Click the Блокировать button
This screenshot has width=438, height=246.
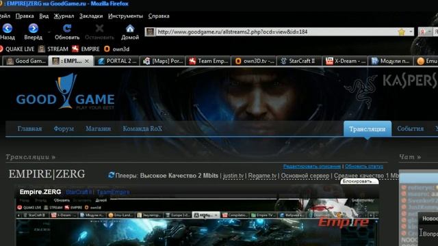(x=359, y=181)
